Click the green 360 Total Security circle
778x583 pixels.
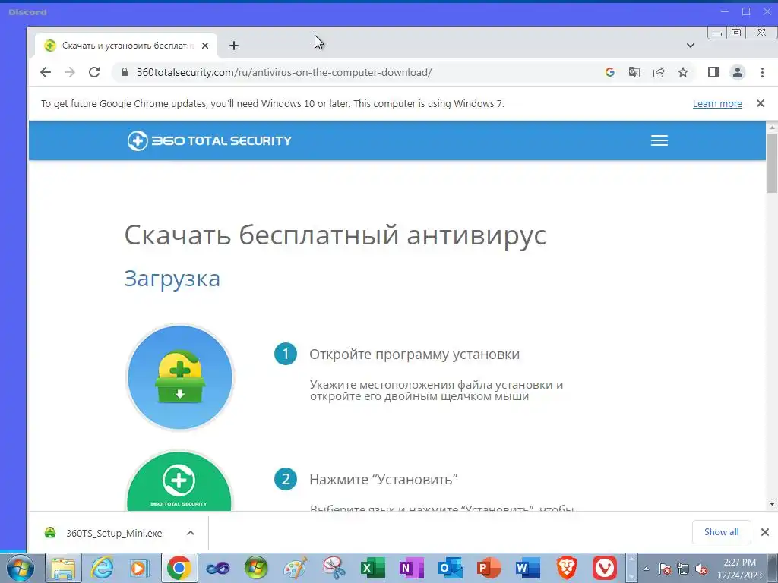(x=179, y=481)
